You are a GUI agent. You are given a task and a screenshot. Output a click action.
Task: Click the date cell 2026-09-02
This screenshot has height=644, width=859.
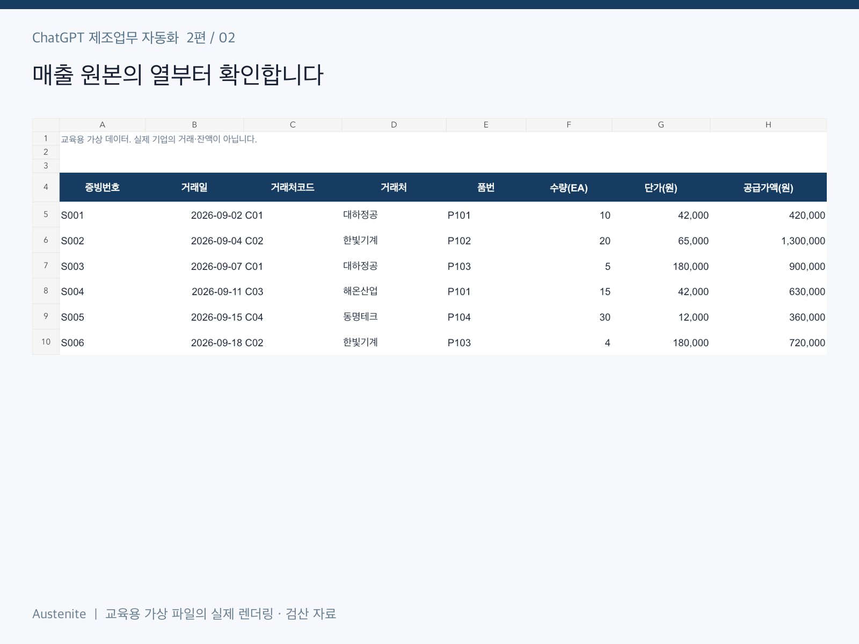point(194,215)
